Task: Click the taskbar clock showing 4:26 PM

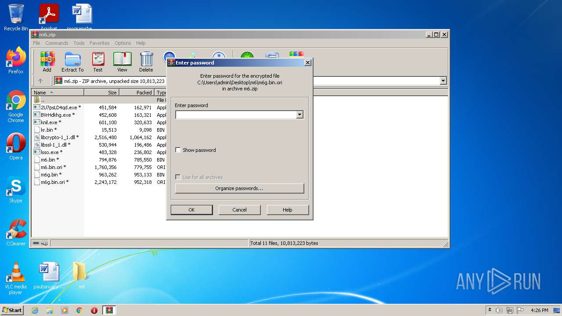Action: coord(539,310)
